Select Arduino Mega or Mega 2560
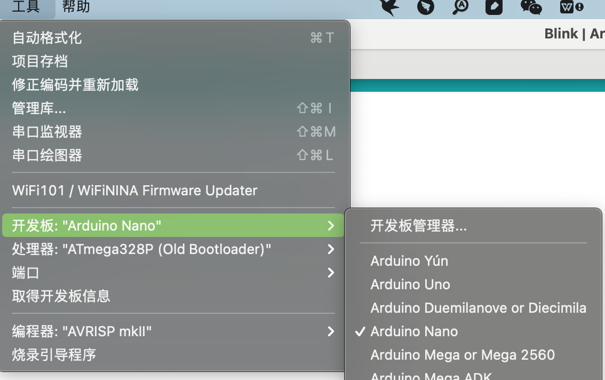The height and width of the screenshot is (380, 605). coord(462,355)
